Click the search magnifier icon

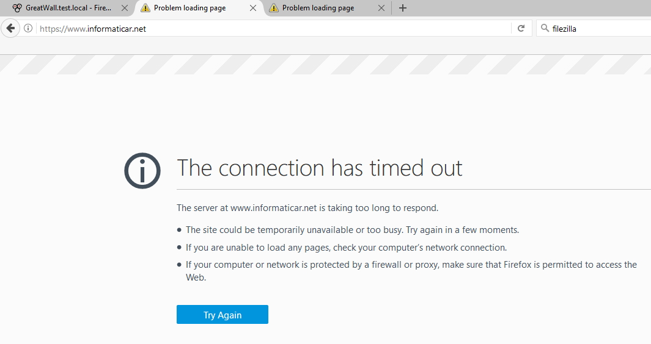(545, 28)
